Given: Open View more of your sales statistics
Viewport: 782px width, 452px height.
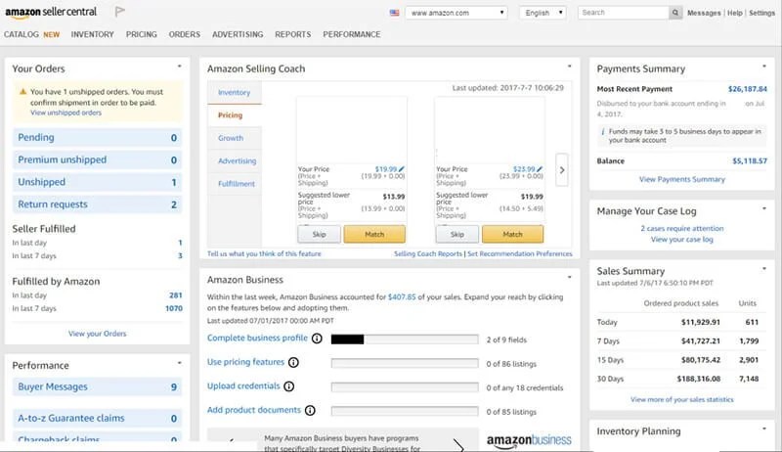Looking at the screenshot, I should (681, 399).
